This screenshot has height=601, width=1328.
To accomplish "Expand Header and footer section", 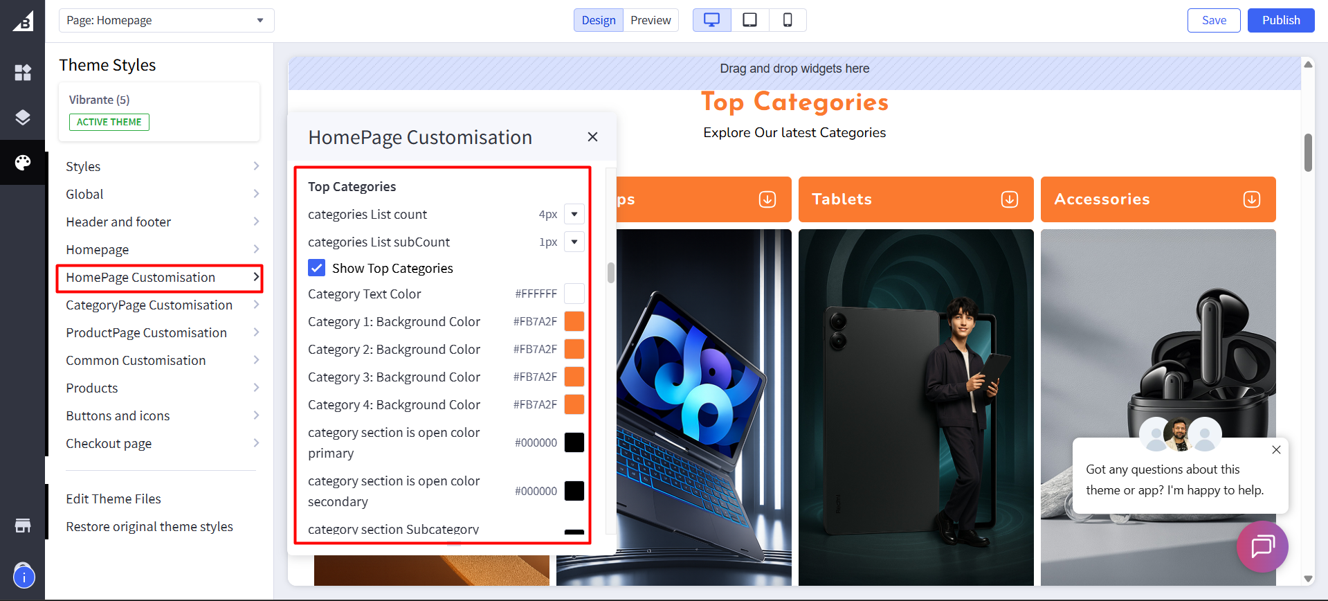I will point(163,222).
